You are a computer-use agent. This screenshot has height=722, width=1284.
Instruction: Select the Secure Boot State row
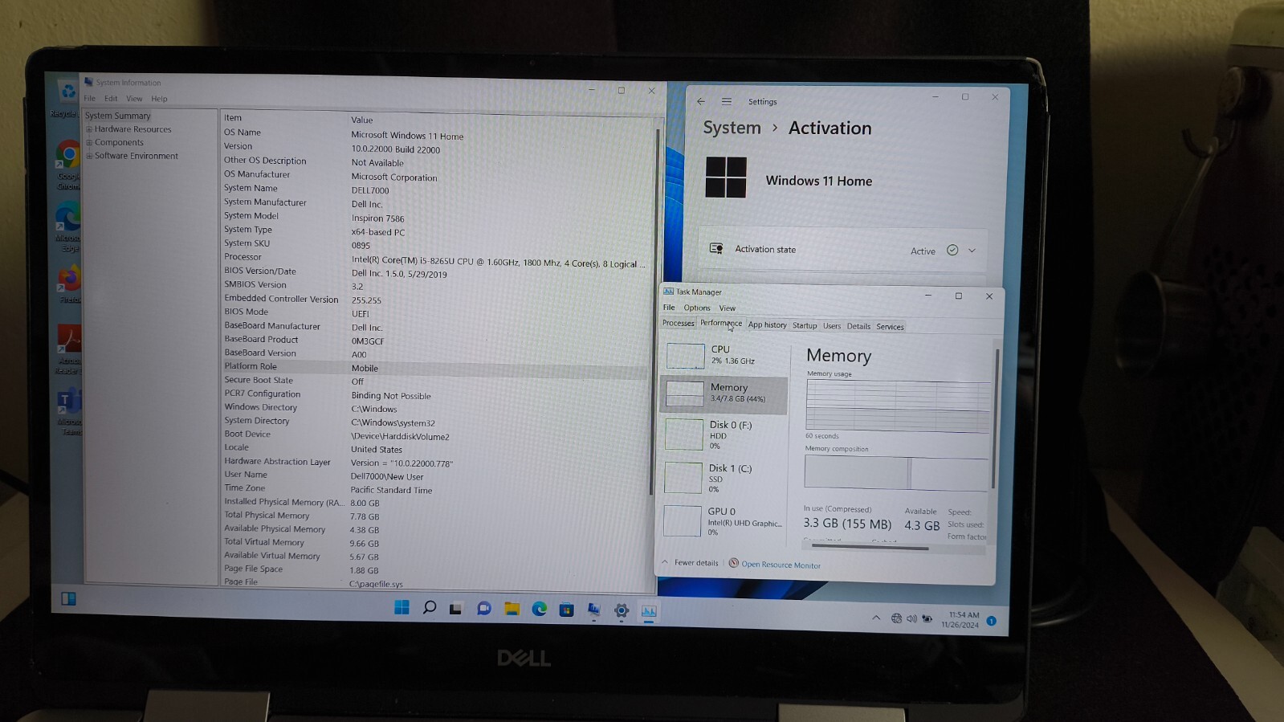point(434,381)
